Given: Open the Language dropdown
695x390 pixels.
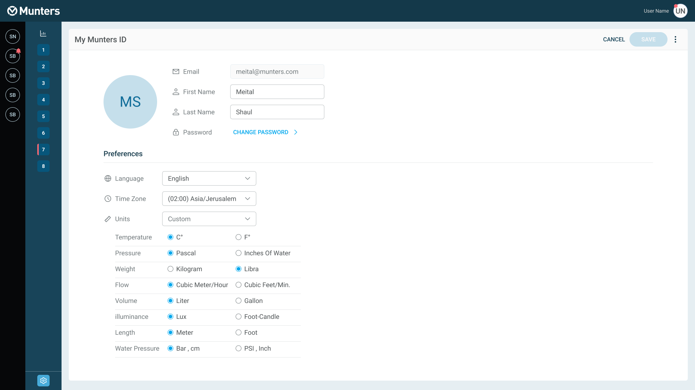Looking at the screenshot, I should click(209, 178).
